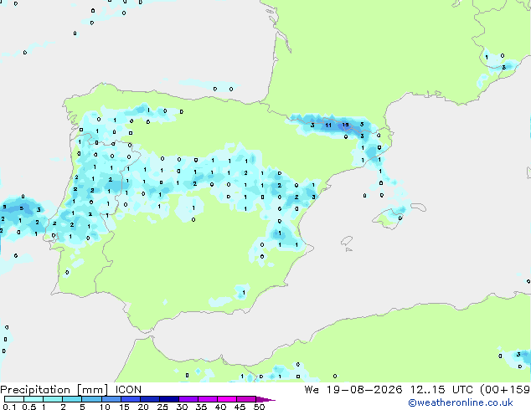This screenshot has width=531, height=410.
Task: Select the 15–20 mm legend swatch
Action: click(130, 399)
